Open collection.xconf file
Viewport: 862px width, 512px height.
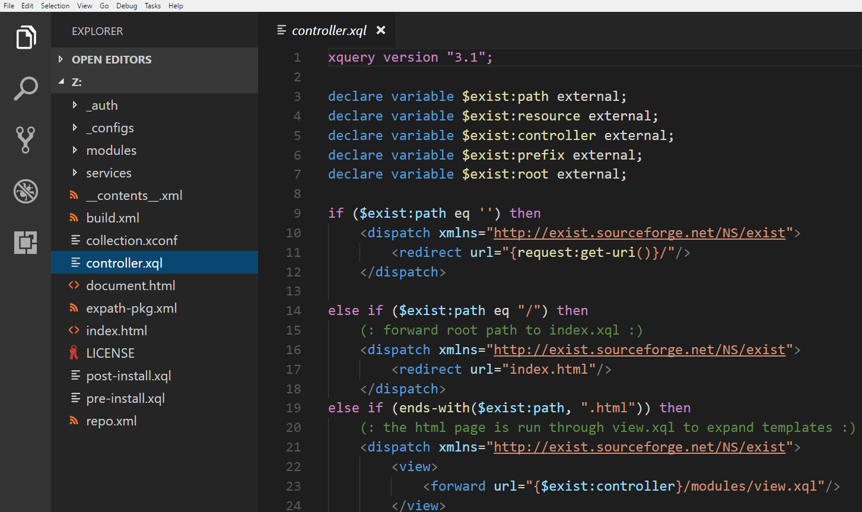[x=132, y=240]
